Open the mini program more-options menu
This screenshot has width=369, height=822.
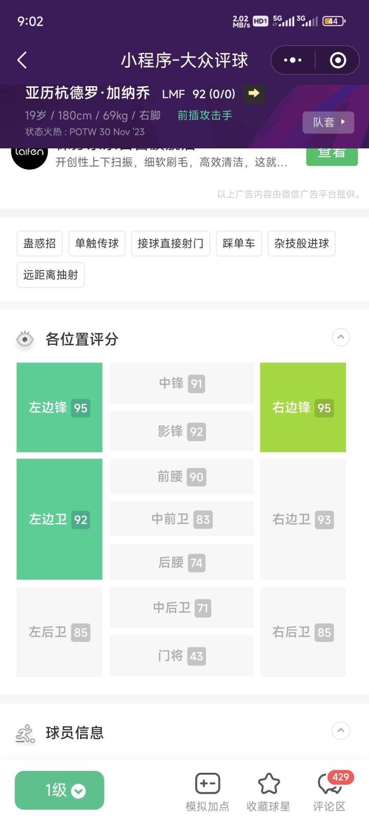pos(293,61)
